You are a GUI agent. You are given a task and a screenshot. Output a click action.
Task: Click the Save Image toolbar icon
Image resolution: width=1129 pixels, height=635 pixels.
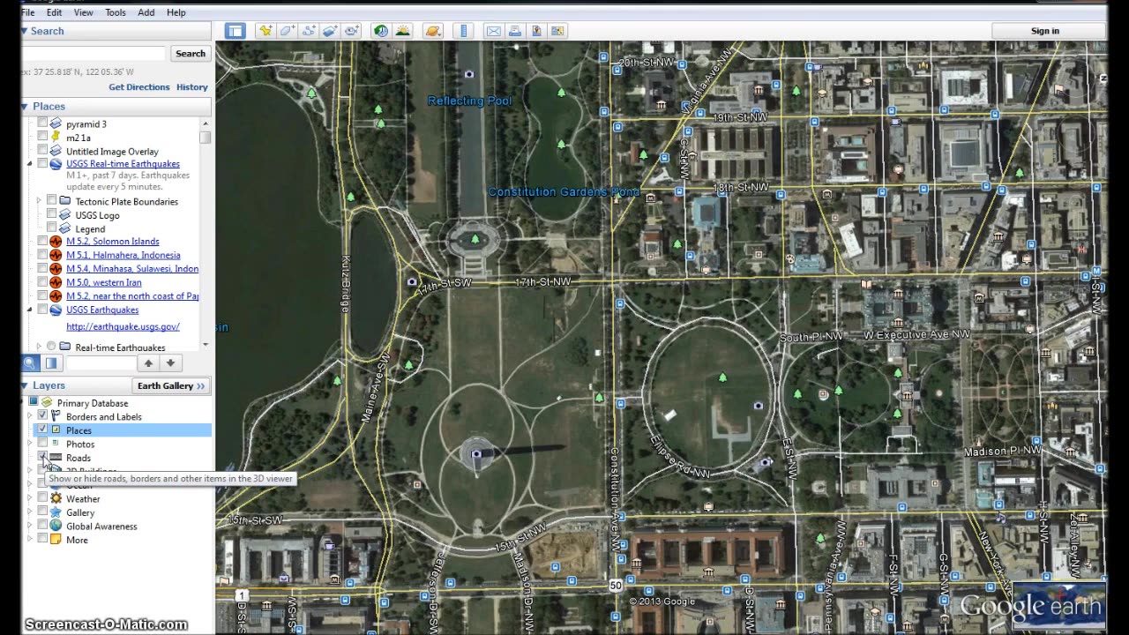(x=557, y=31)
